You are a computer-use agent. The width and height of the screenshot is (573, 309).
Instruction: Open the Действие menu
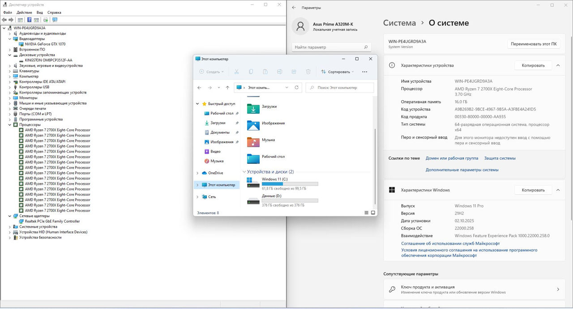tap(24, 13)
